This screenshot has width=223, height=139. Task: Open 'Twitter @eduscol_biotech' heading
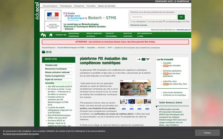(171, 103)
